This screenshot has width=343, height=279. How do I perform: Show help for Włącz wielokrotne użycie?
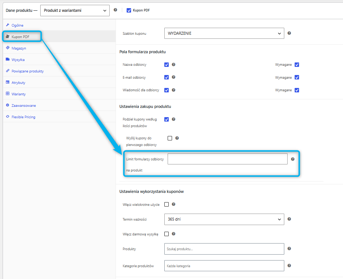point(174,204)
